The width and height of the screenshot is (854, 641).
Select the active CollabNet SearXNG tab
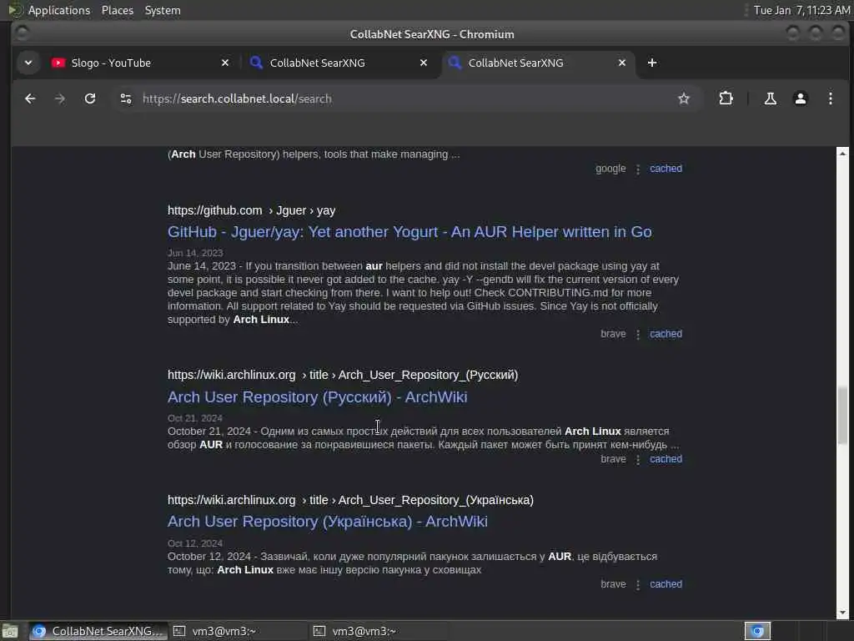[x=536, y=63]
